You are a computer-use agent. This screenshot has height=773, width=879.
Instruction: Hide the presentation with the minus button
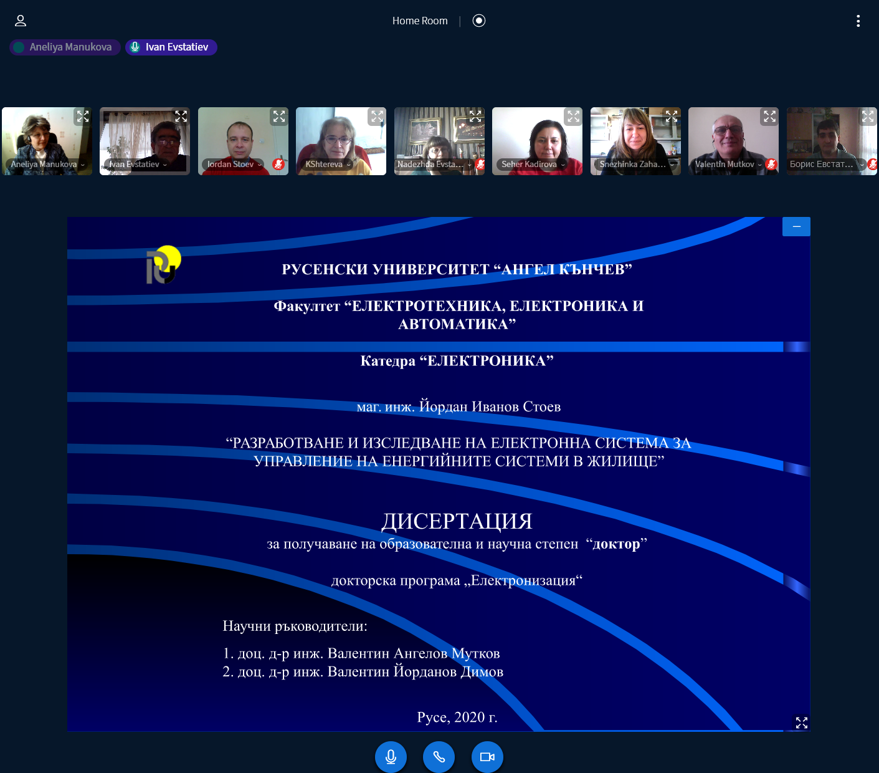(x=796, y=227)
